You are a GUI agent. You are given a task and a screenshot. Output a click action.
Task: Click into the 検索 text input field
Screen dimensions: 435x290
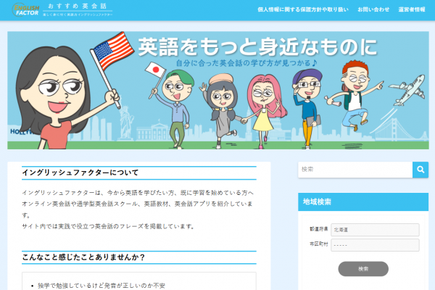pyautogui.click(x=355, y=170)
